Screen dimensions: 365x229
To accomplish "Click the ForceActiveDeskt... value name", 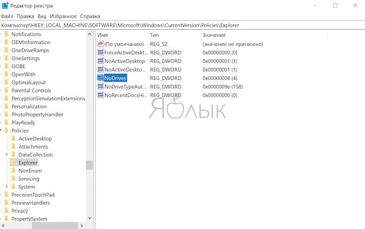I will [x=126, y=52].
